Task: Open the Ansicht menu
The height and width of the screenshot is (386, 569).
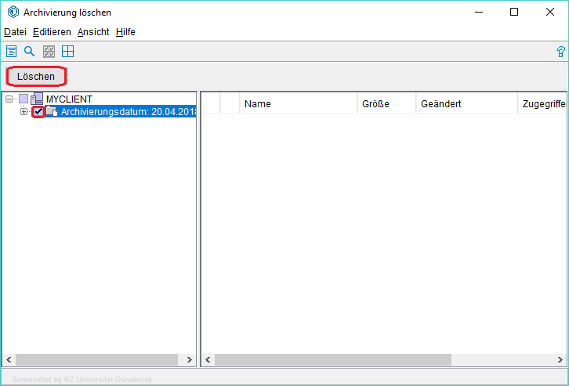Action: tap(93, 32)
